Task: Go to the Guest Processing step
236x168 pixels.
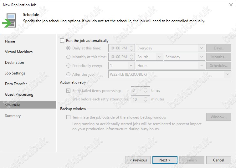Action: 19,94
